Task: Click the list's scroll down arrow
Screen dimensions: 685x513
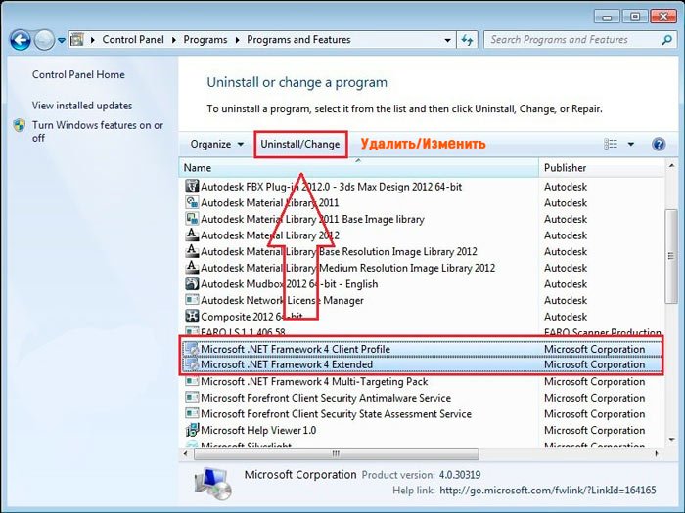Action: click(671, 440)
